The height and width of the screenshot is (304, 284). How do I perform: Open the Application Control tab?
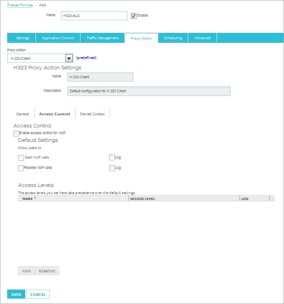coord(58,38)
